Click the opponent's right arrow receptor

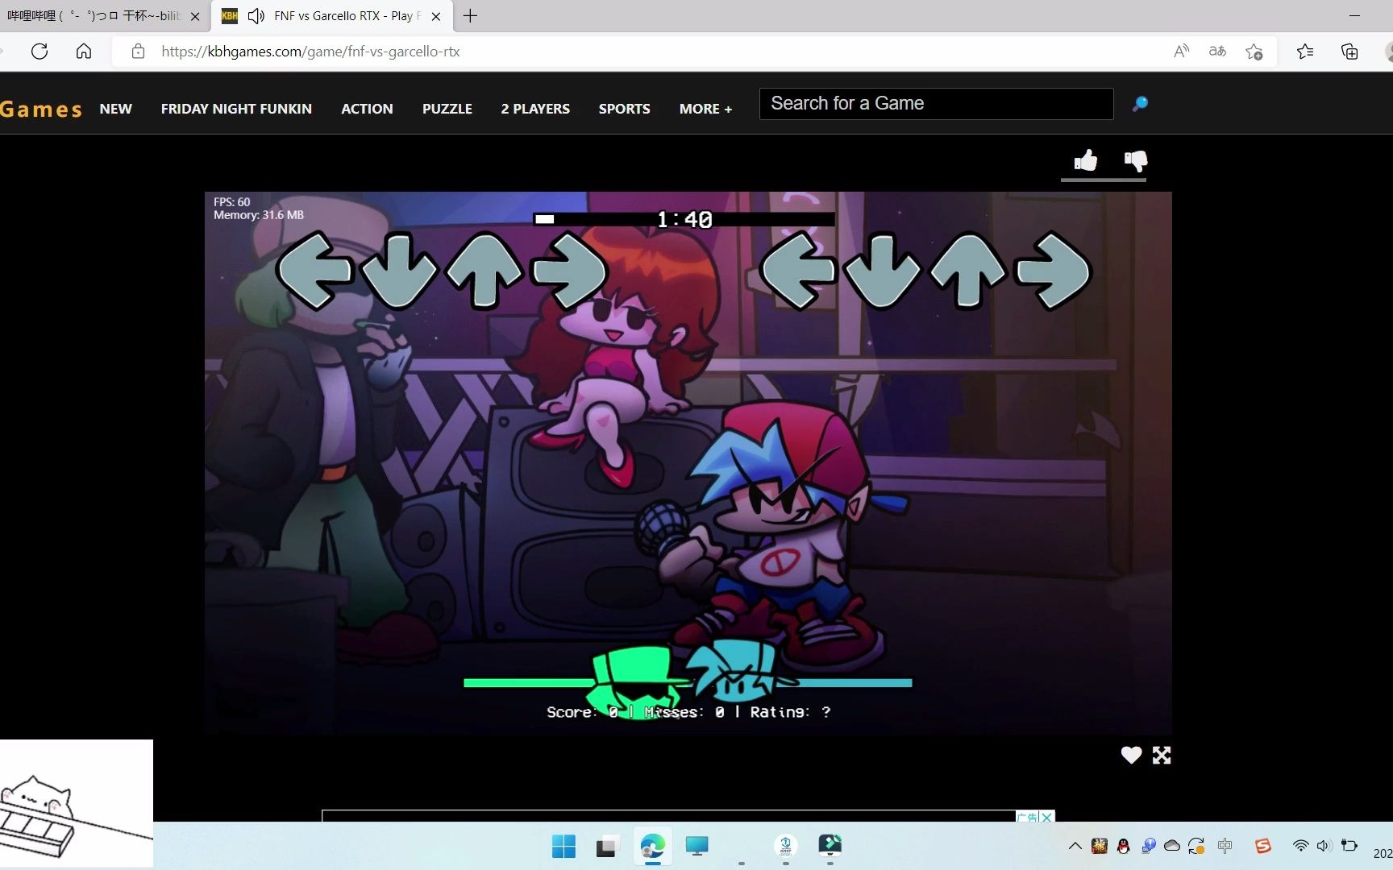click(x=569, y=271)
